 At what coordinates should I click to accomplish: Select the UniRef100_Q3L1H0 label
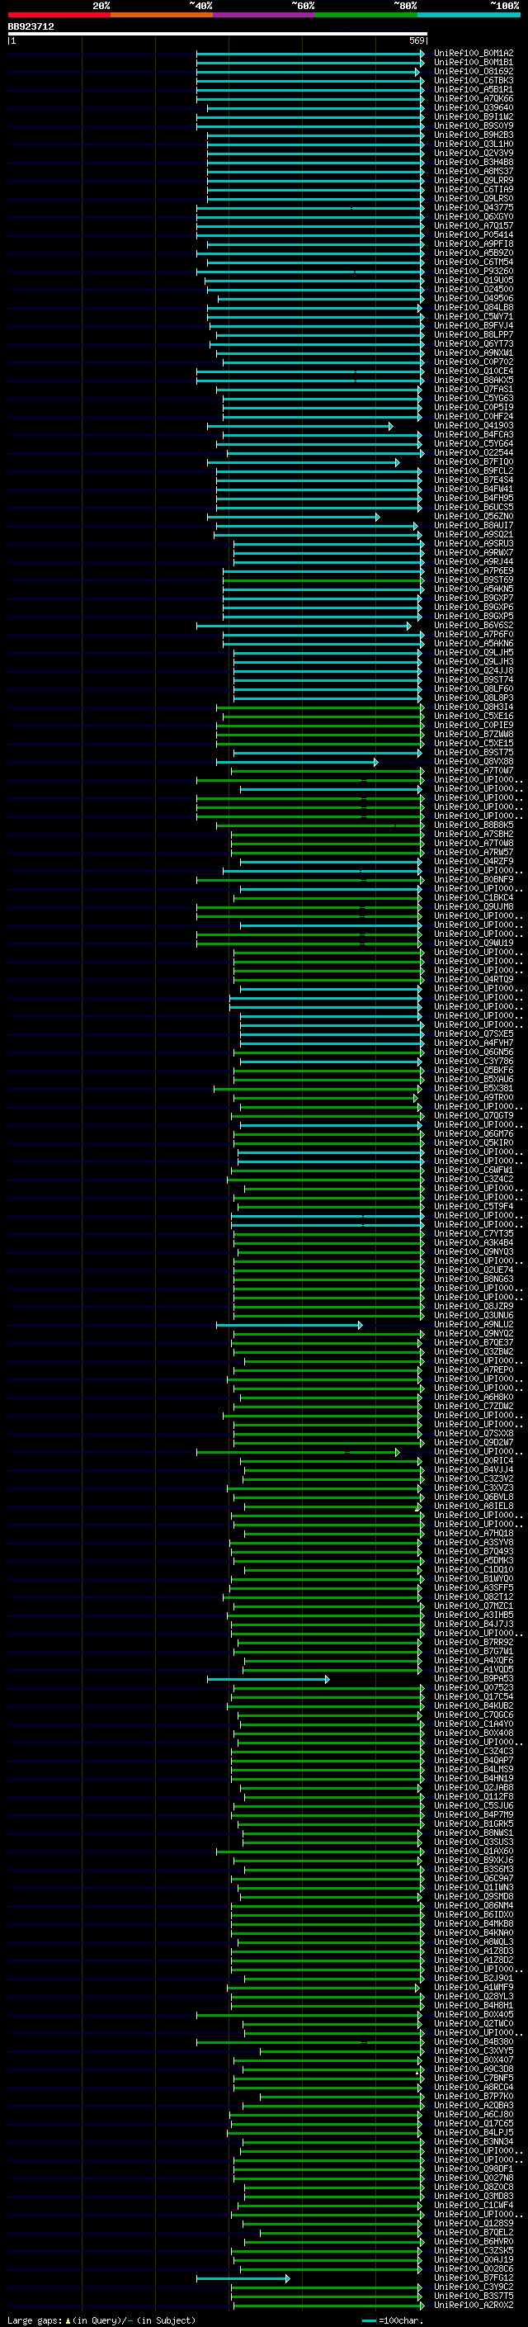(x=474, y=144)
